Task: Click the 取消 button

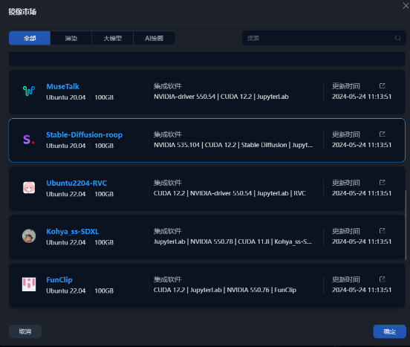Action: pos(25,331)
